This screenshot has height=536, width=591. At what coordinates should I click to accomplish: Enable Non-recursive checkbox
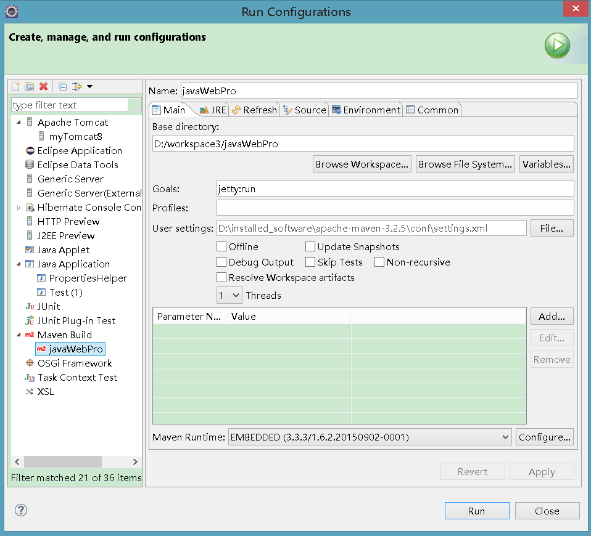(379, 262)
